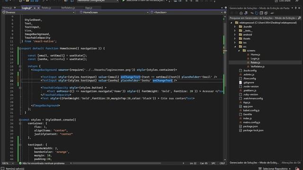The width and height of the screenshot is (303, 170).
Task: Click horizontal scrollbar of code editor
Action: [116, 163]
